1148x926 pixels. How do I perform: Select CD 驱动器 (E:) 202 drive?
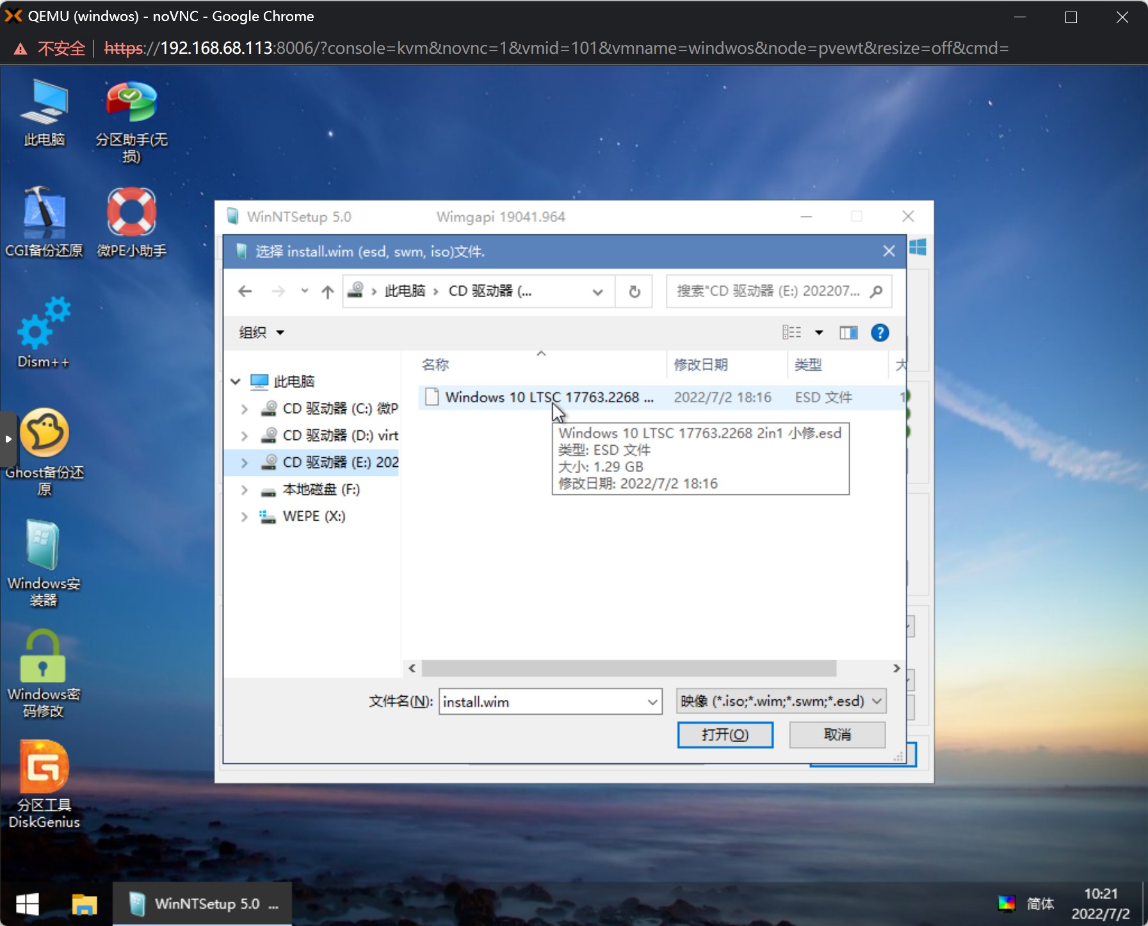coord(329,462)
